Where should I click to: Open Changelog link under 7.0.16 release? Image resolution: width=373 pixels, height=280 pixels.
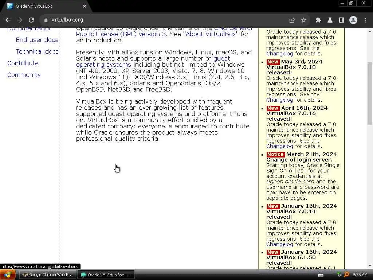pos(279,146)
